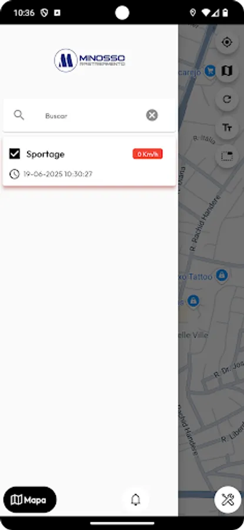Tap the magnifying glass search icon
Viewport: 244px width, 530px height.
[x=19, y=115]
